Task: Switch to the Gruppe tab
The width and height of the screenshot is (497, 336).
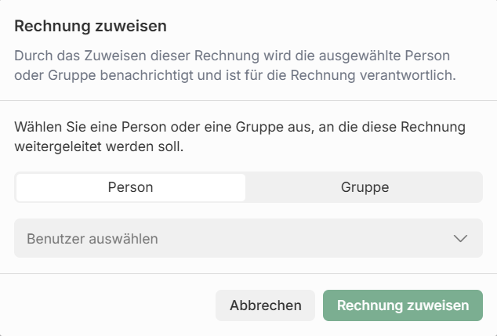Action: pyautogui.click(x=365, y=187)
